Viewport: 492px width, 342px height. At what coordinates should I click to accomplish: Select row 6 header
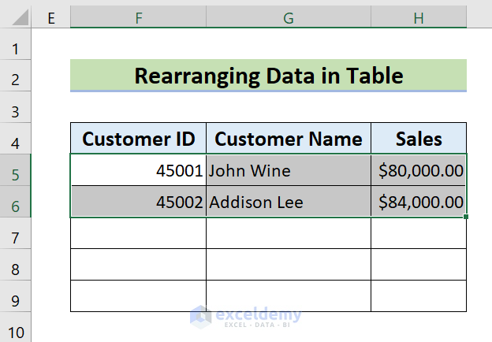pos(16,203)
